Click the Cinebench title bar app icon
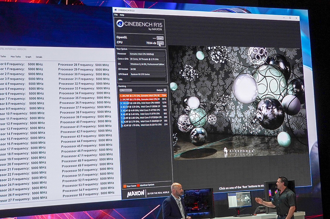 [x=115, y=10]
